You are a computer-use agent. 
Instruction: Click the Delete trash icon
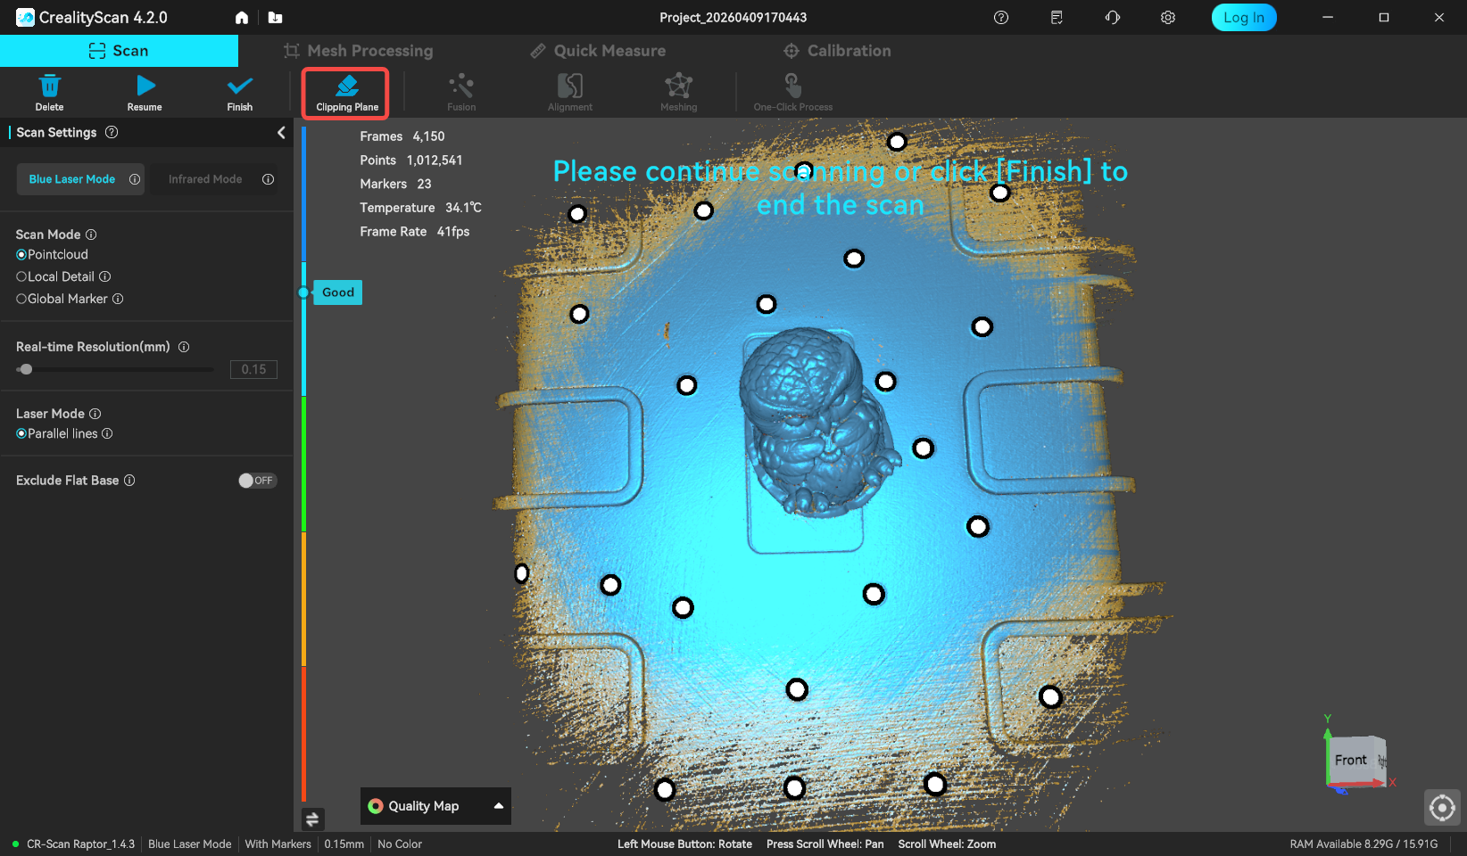pyautogui.click(x=49, y=86)
